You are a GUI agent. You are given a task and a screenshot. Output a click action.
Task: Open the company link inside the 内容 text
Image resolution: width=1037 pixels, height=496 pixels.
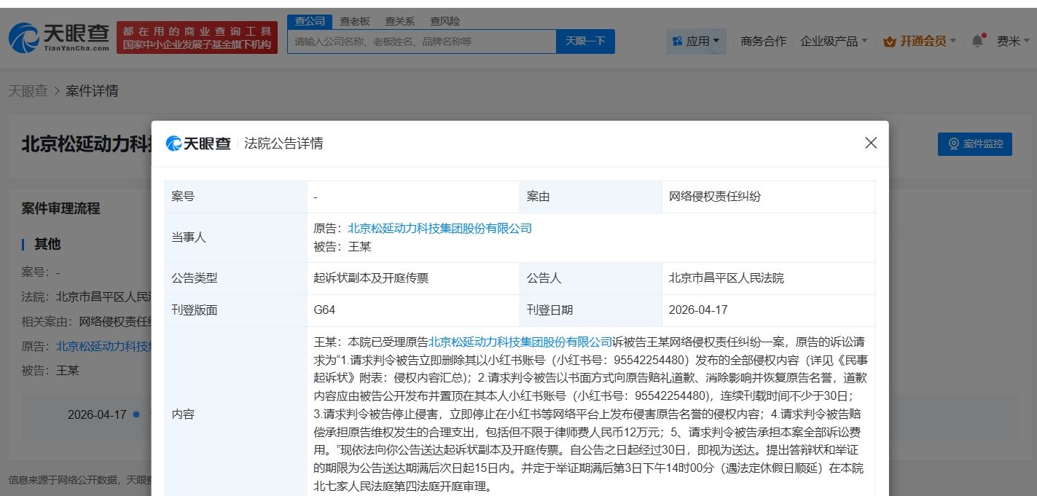[x=520, y=342]
